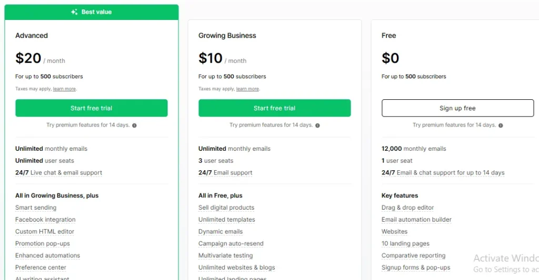The image size is (539, 280).
Task: Click the Sign up free button
Action: 457,108
